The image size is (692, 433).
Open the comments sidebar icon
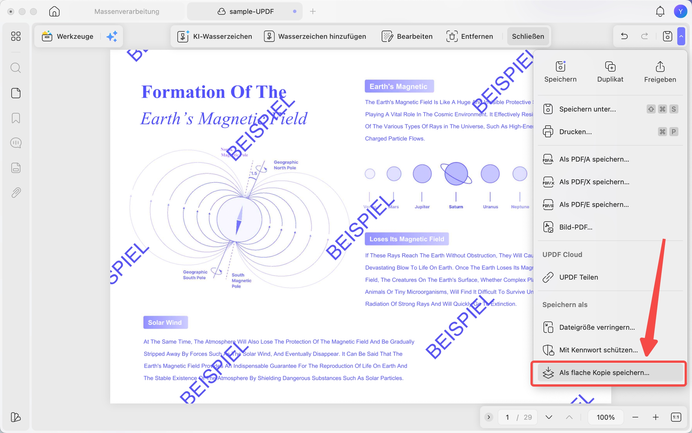(x=16, y=143)
